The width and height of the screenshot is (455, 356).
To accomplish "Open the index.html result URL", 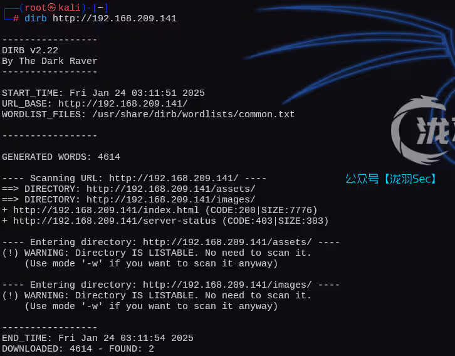I will (x=106, y=211).
